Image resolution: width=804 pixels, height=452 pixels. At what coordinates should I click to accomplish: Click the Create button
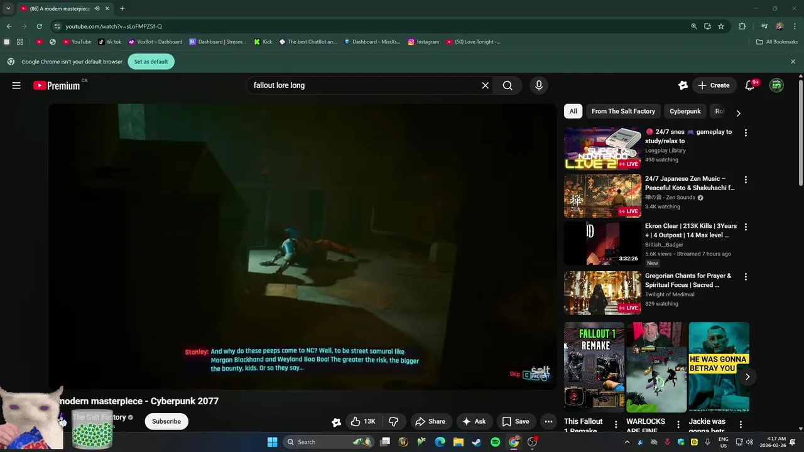pyautogui.click(x=714, y=85)
